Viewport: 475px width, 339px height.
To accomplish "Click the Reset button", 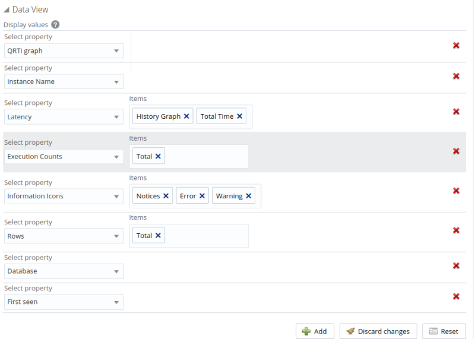I will [444, 331].
